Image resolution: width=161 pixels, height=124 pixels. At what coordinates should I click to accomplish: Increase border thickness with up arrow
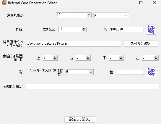coord(84,28)
